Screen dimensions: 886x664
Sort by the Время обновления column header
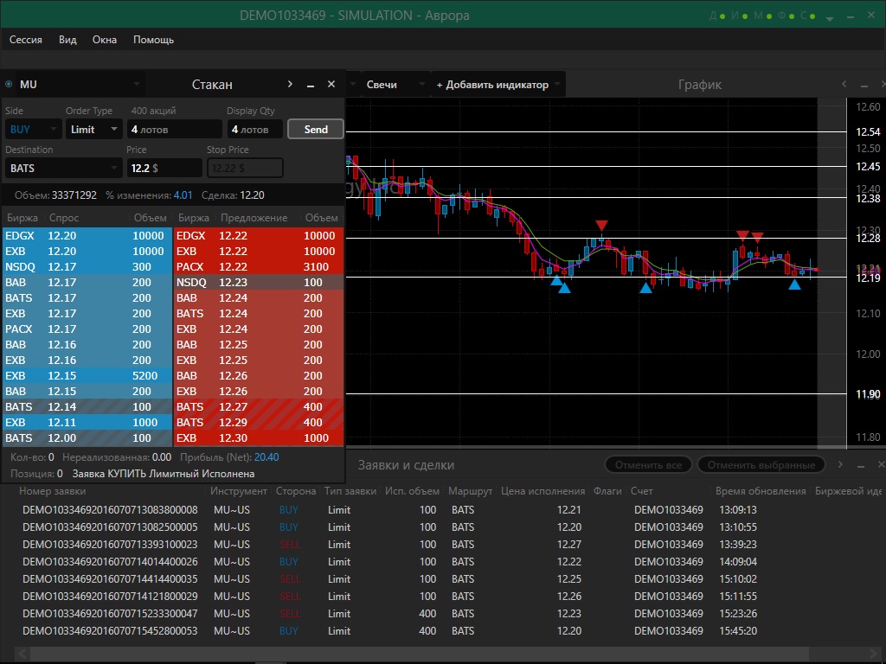coord(761,491)
